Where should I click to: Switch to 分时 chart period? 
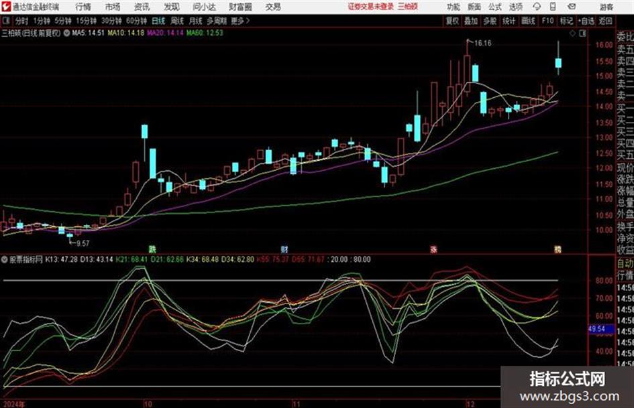click(x=22, y=21)
